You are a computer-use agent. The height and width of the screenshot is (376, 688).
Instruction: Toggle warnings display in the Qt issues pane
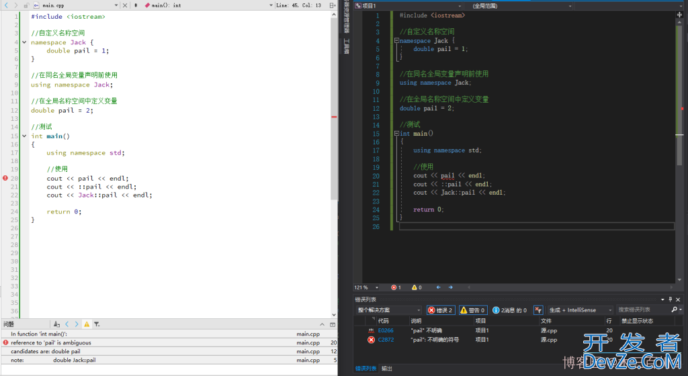pyautogui.click(x=87, y=324)
